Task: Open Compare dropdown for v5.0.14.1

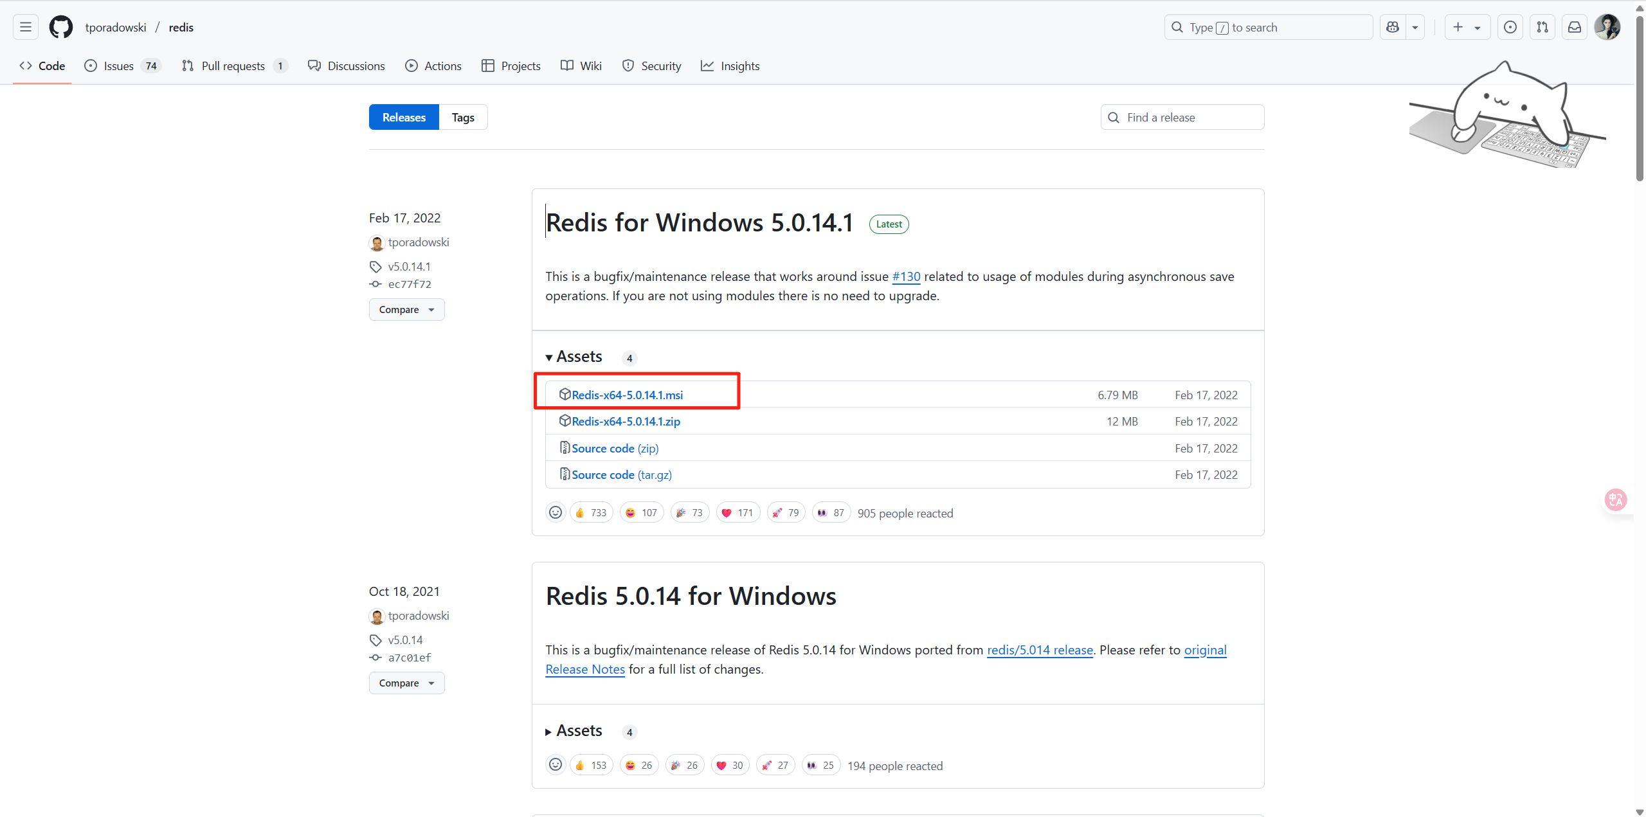Action: pos(406,310)
